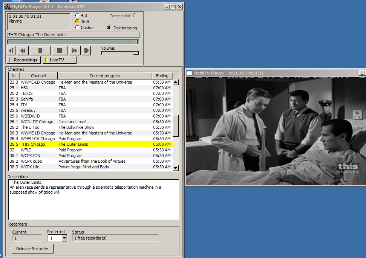The image size is (366, 258).
Task: Minimize the video playback window
Action: point(362,73)
